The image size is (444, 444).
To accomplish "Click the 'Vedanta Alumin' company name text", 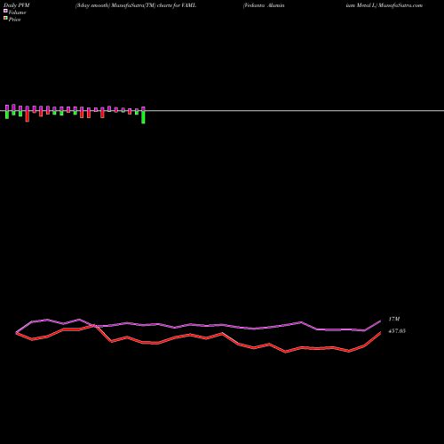I will 264,5.
